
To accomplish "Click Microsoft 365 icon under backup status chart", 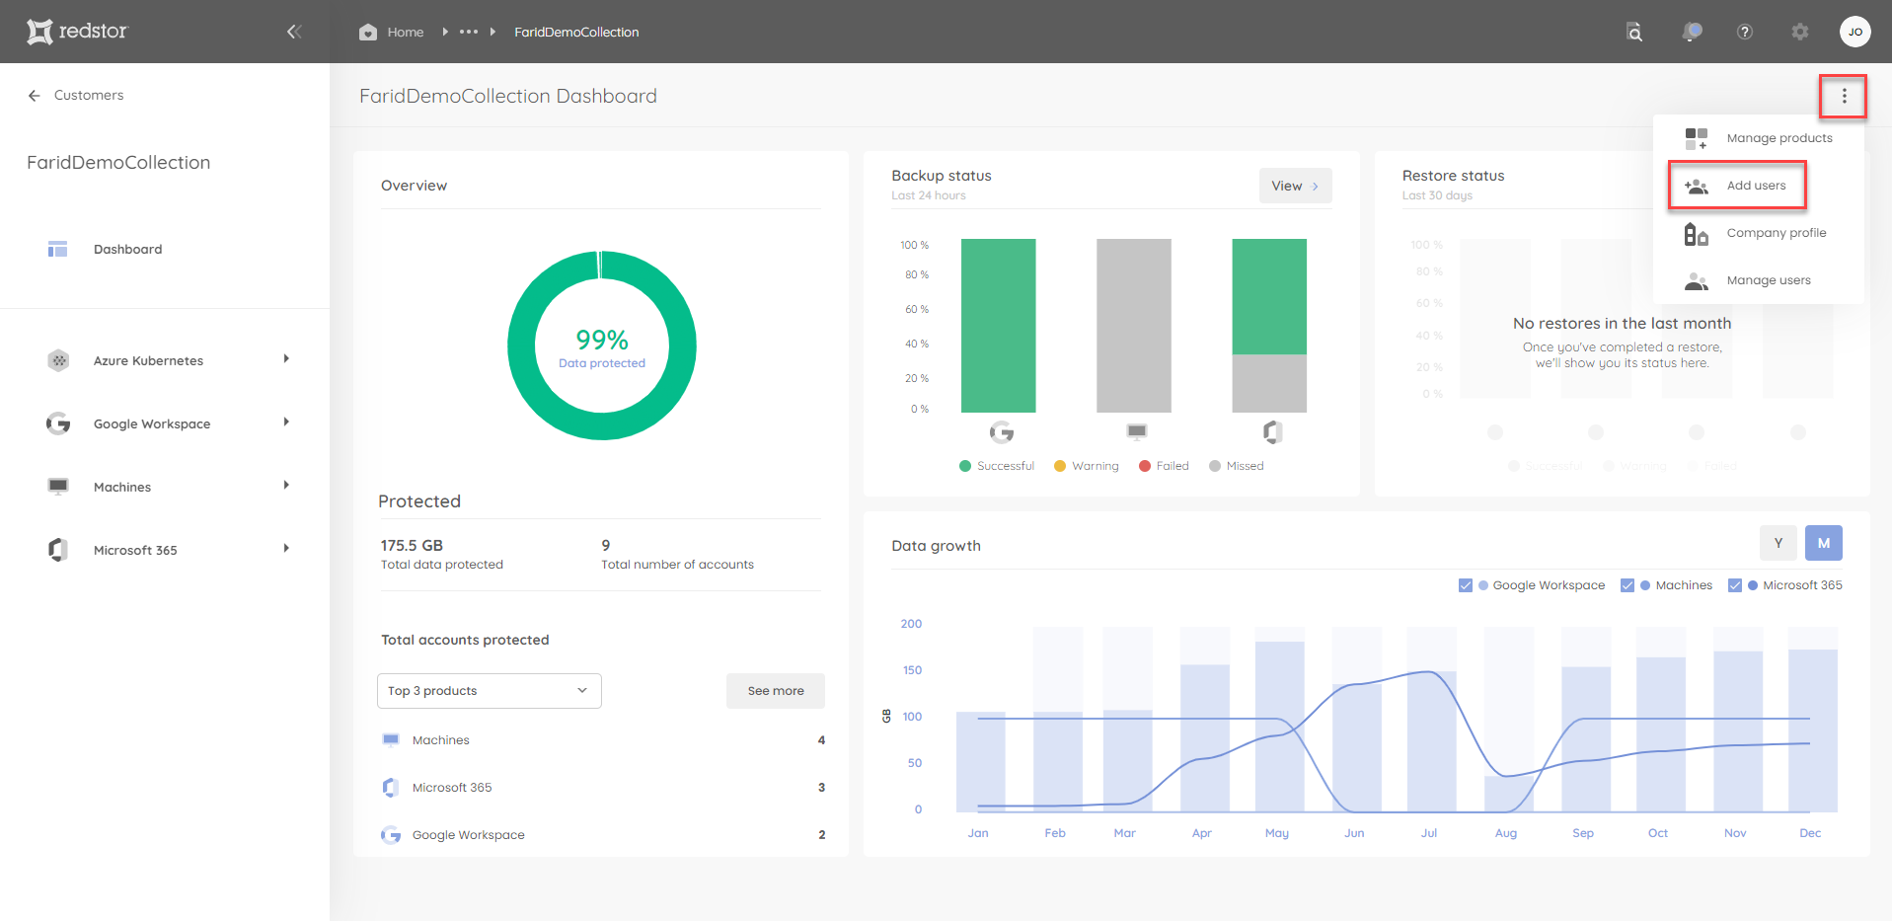I will pyautogui.click(x=1272, y=431).
